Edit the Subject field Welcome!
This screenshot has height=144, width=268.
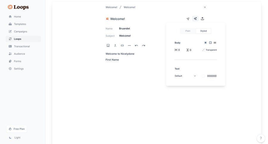(125, 36)
